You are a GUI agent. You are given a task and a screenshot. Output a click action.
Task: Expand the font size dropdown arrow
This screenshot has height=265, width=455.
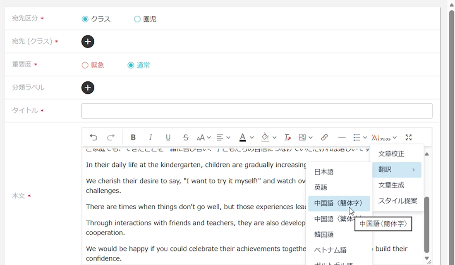click(x=209, y=137)
